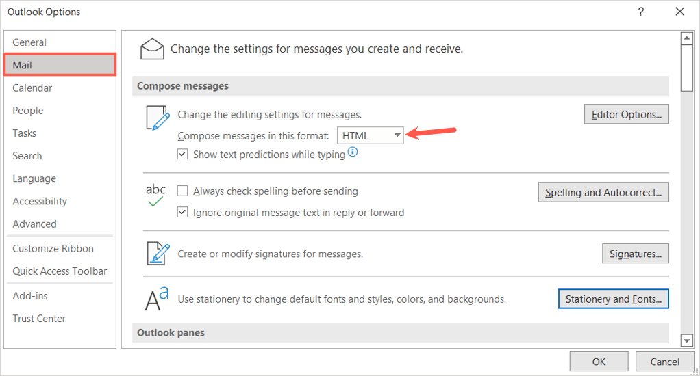Click the Stationery and Fonts button

[614, 299]
